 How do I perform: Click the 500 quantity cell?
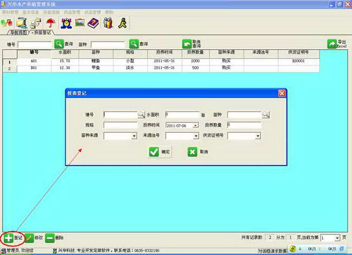195,68
